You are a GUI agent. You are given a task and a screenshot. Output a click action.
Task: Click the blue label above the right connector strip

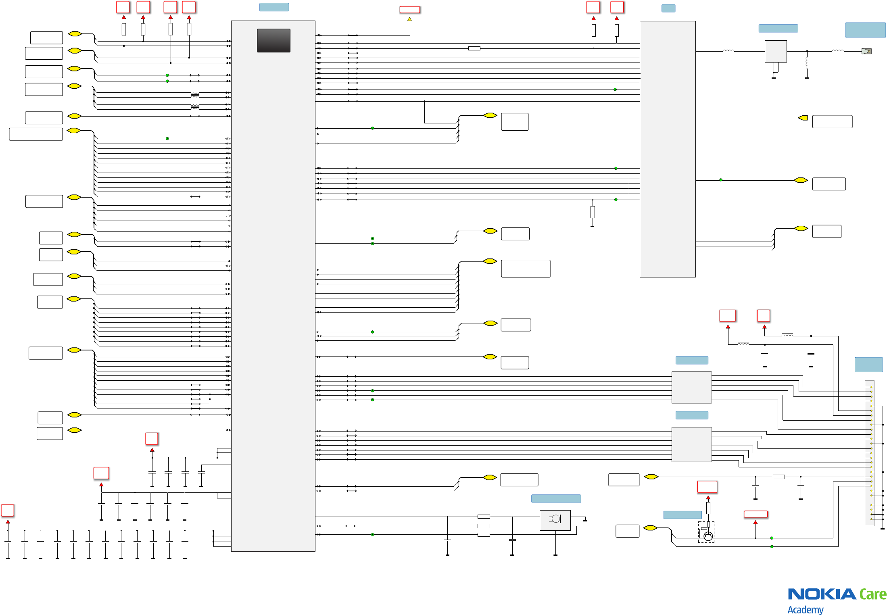[x=868, y=365]
